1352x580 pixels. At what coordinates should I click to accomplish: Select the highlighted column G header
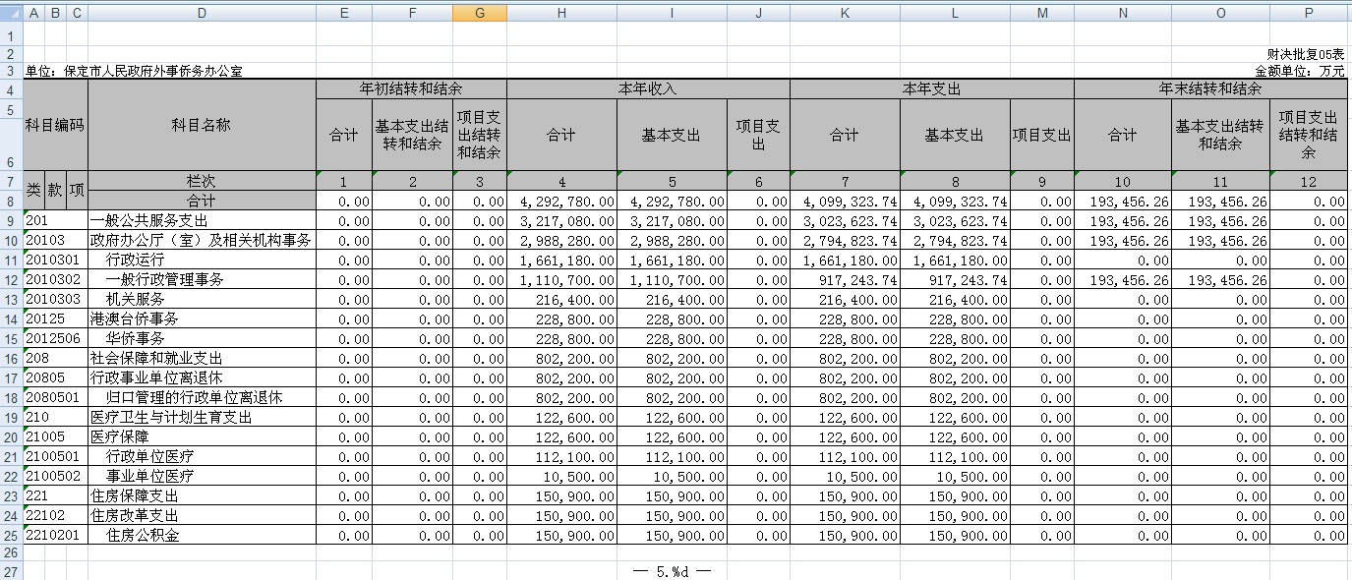[x=479, y=13]
